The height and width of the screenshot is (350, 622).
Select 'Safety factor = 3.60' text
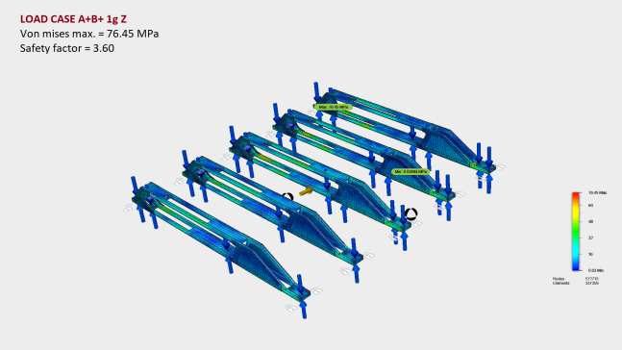click(x=67, y=48)
